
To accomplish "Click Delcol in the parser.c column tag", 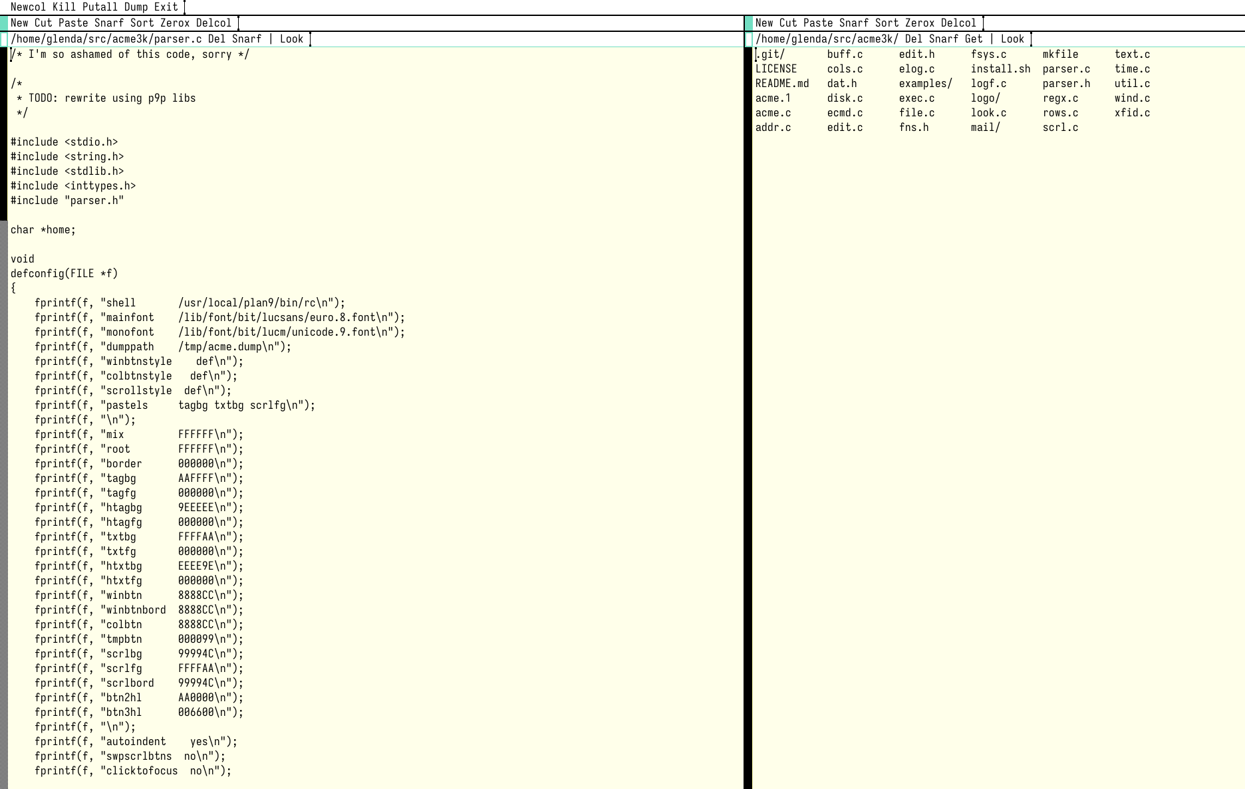I will click(x=214, y=23).
